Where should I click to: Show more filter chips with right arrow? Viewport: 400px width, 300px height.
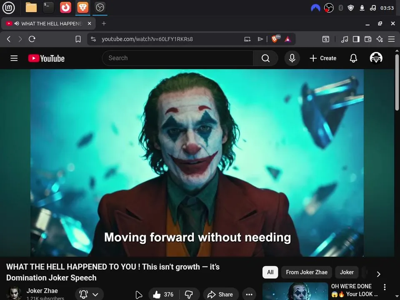tap(379, 274)
